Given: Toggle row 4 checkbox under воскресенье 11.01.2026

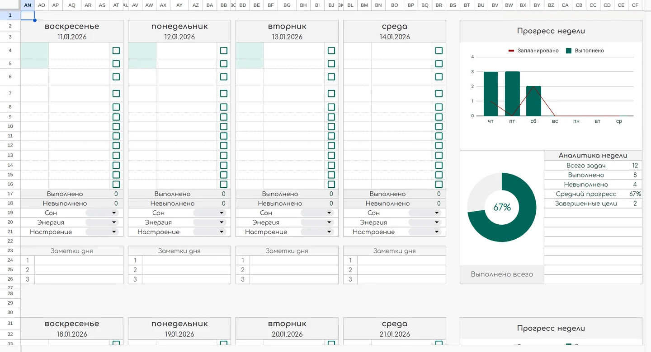Looking at the screenshot, I should [116, 51].
